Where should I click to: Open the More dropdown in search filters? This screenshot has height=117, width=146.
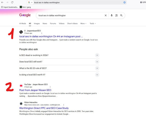tap(83, 24)
